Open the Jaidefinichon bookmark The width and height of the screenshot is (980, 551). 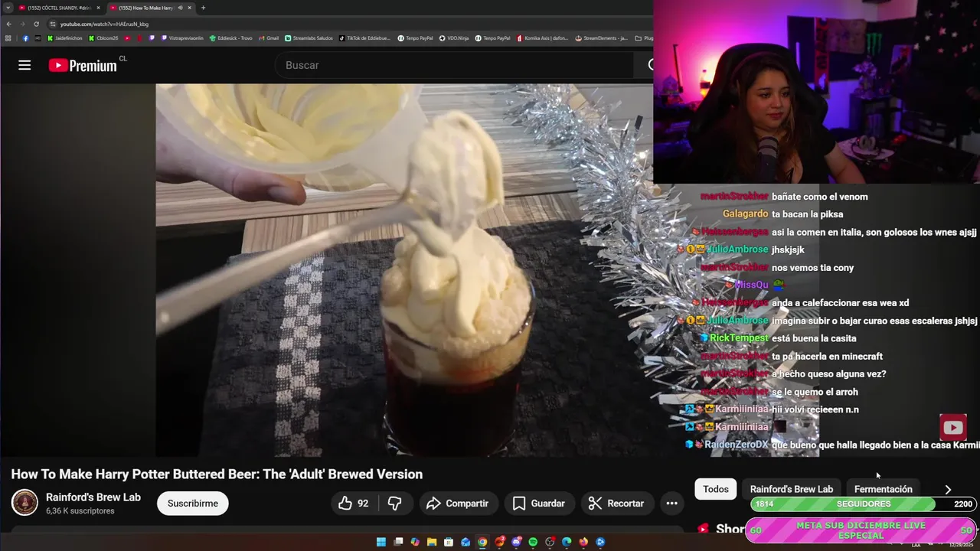65,37
